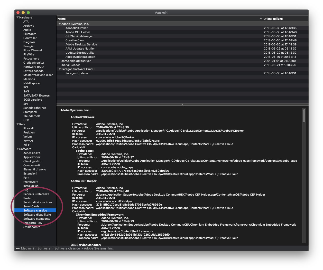This screenshot has width=323, height=270.
Task: Collapse the Adobe Systems, Inc. group
Action: 60,24
